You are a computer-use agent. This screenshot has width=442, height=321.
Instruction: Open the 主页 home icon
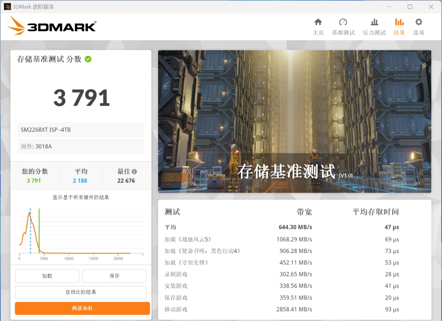(x=318, y=22)
